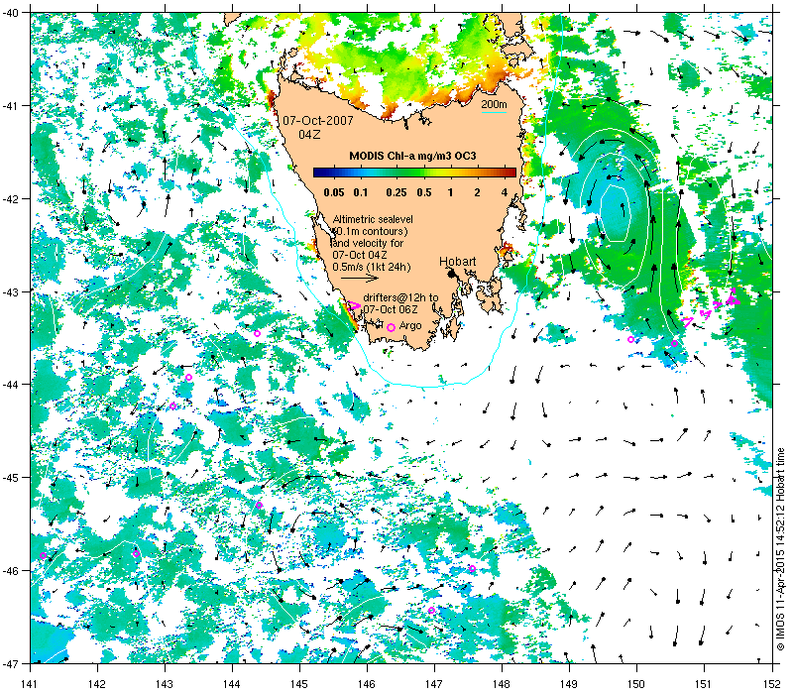This screenshot has width=793, height=694.
Task: Click the 0.25 colorbar tick label
Action: coord(396,192)
